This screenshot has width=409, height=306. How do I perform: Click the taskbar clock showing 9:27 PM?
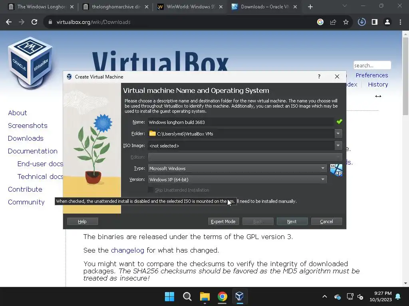point(381,296)
